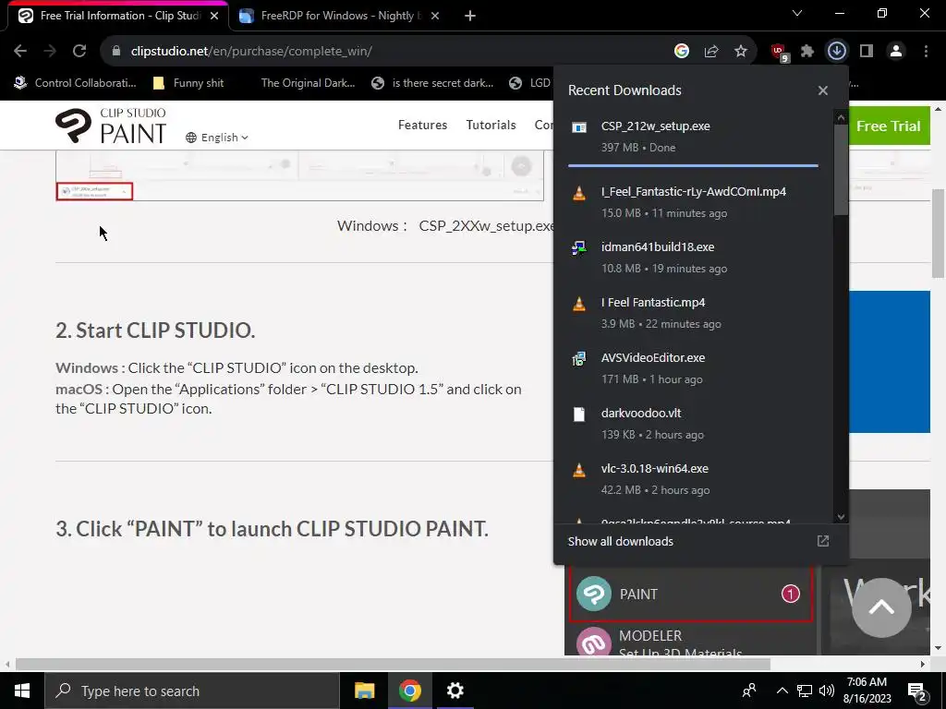946x709 pixels.
Task: Open uBlock Origin extension
Action: tap(779, 52)
